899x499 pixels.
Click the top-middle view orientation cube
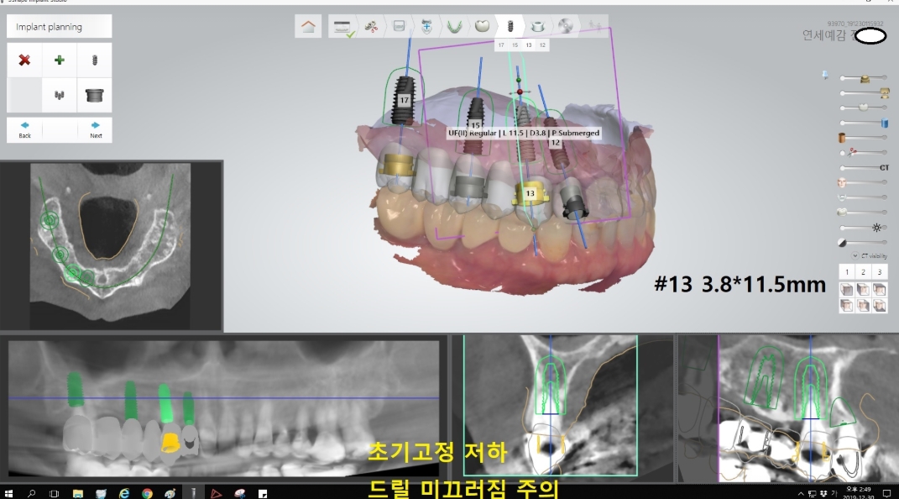click(x=863, y=290)
